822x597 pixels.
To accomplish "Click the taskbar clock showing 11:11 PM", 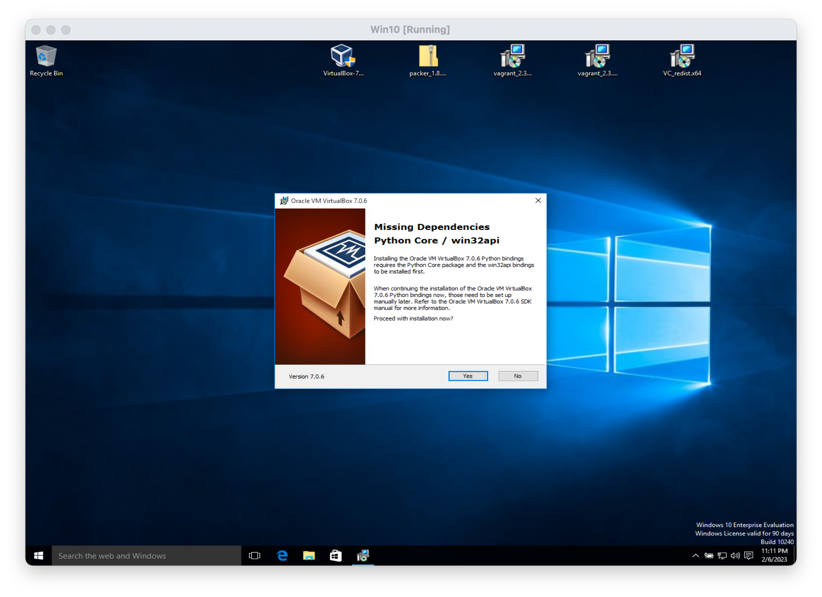I will (774, 555).
